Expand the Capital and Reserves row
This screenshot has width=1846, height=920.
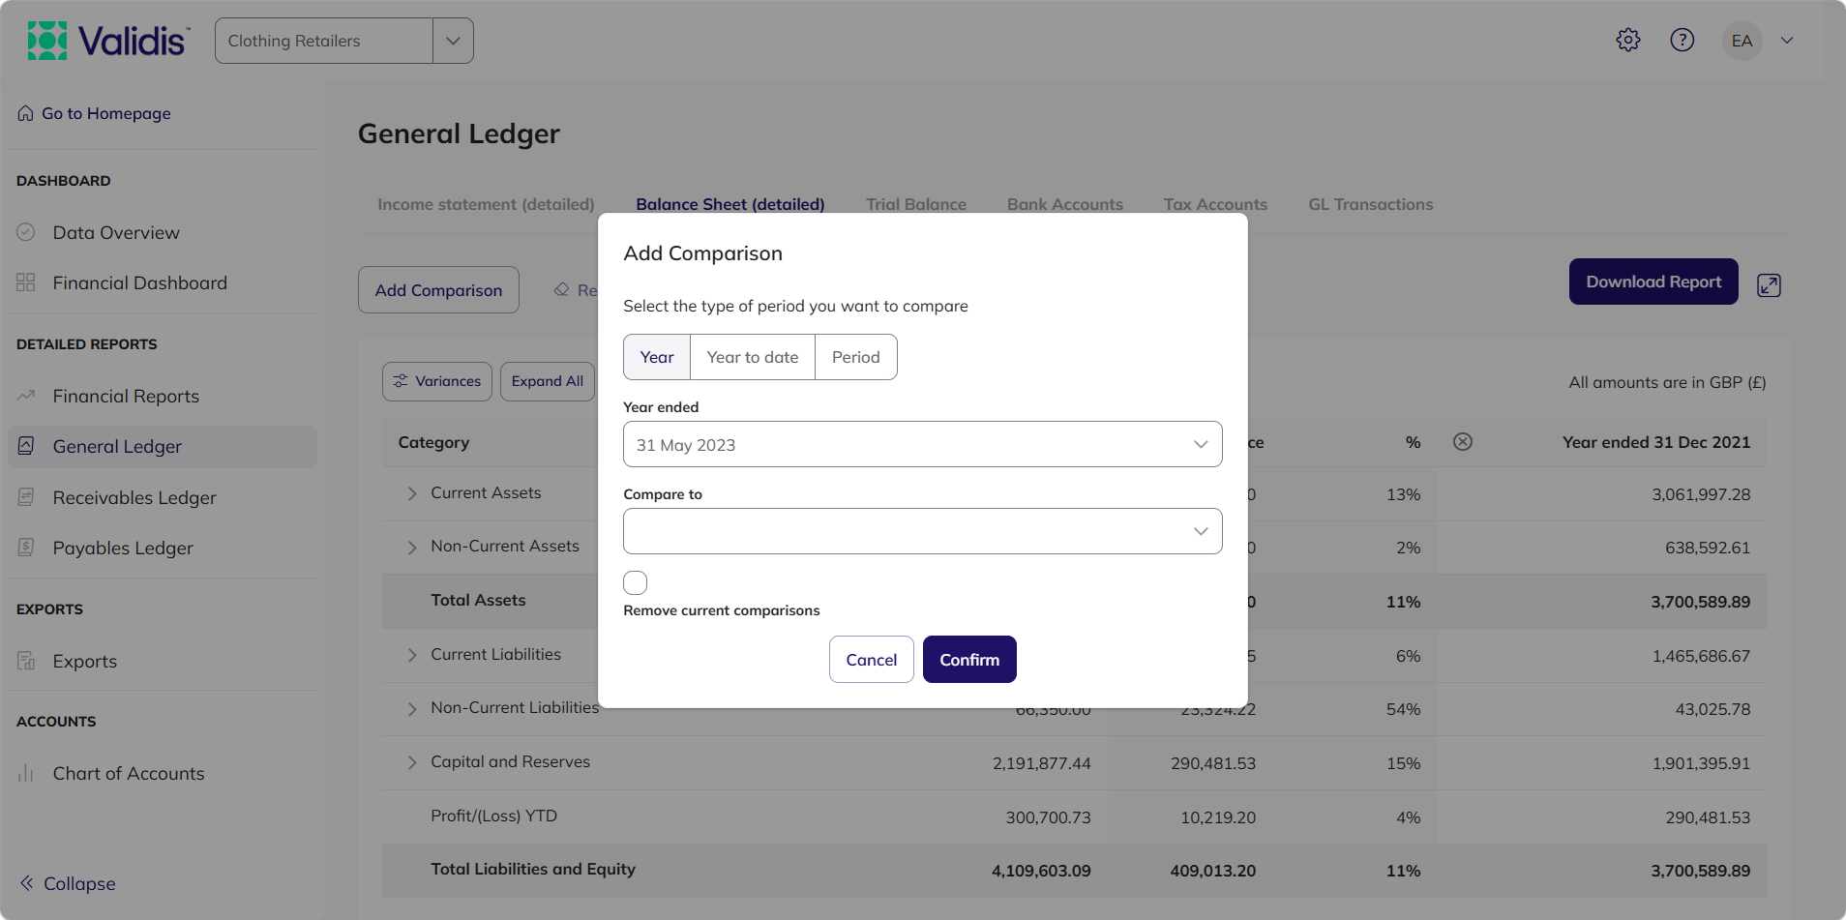pyautogui.click(x=412, y=762)
